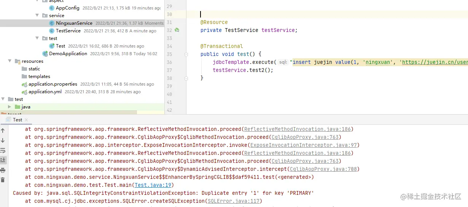Open first CglibAopProxy.java:763 stack link
This screenshot has height=207, width=468.
tap(305, 137)
